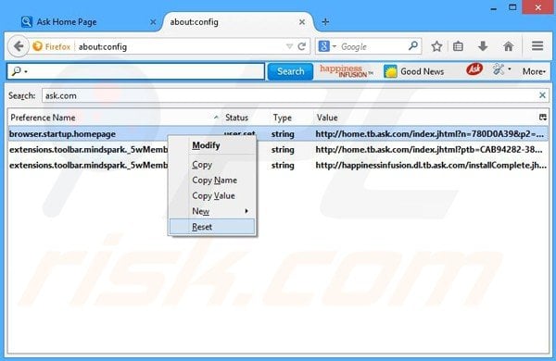Open the URL history dropdown arrow
The width and height of the screenshot is (556, 361).
coord(289,46)
